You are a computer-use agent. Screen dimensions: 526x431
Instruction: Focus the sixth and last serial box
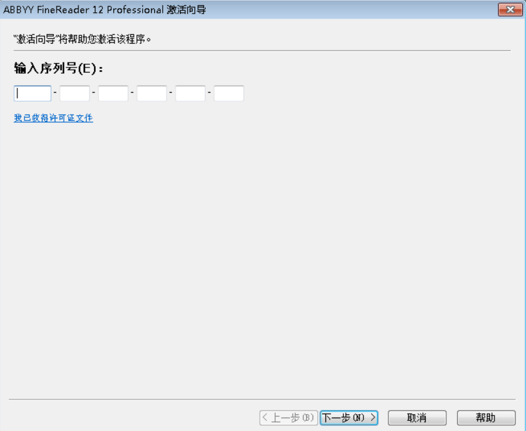229,93
